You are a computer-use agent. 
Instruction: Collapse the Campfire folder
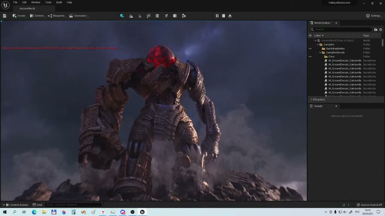[318, 45]
